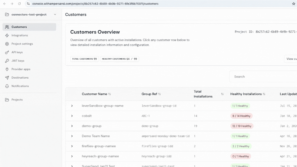Open JWT keys using its key icon
Image resolution: width=297 pixels, height=167 pixels.
(7, 61)
